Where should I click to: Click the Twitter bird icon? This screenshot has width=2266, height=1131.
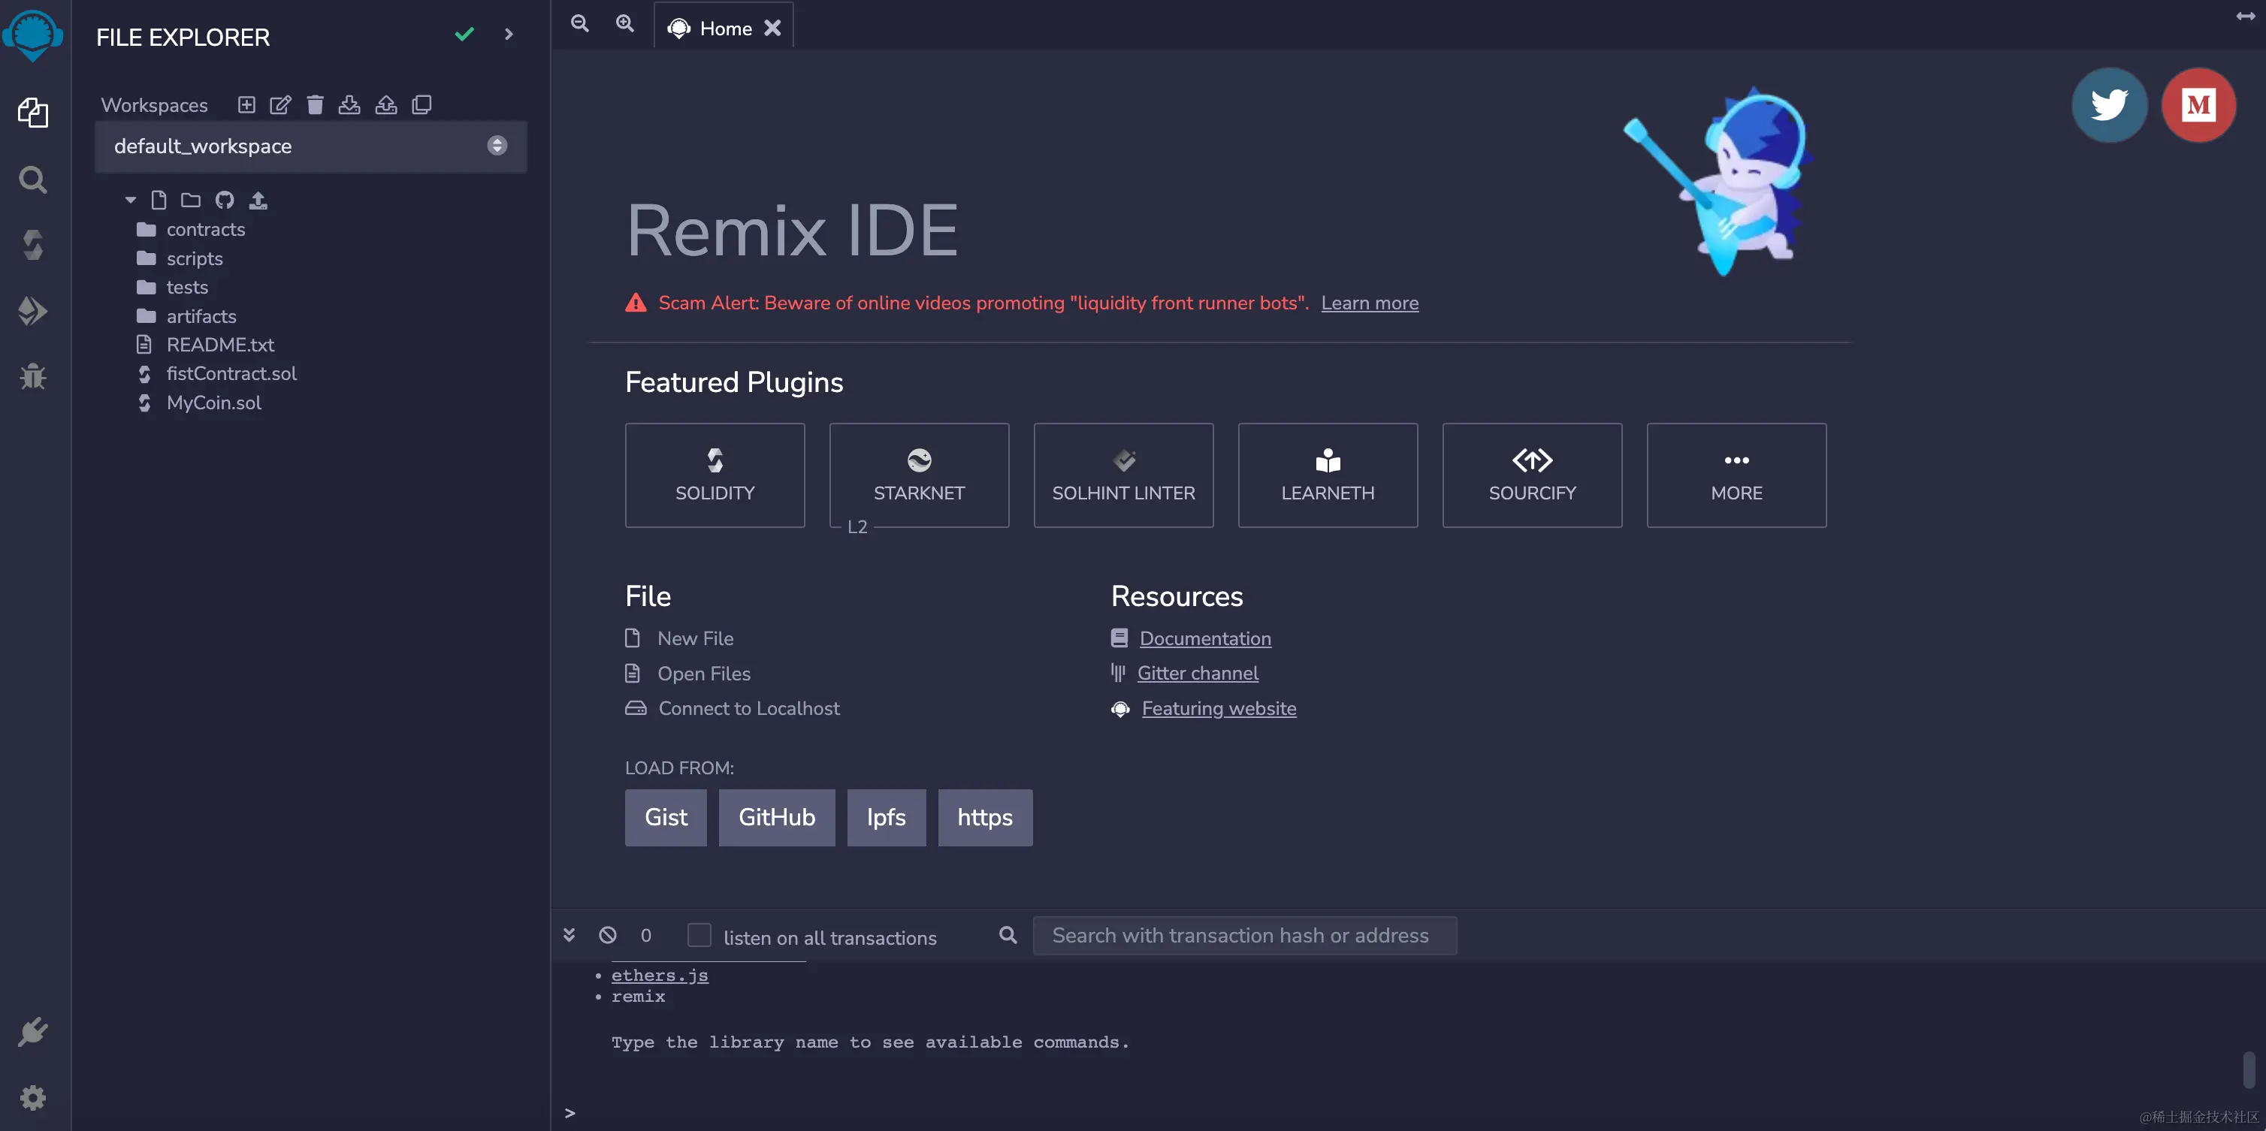(2108, 104)
